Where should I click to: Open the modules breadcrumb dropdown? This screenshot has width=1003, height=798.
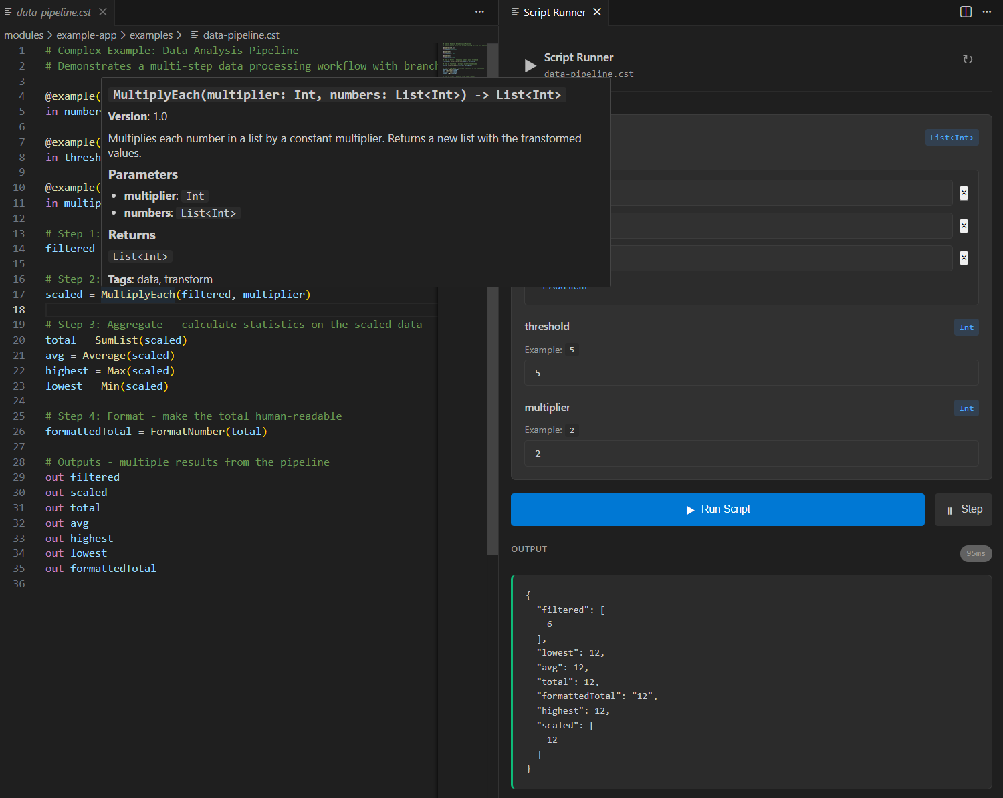pos(24,35)
